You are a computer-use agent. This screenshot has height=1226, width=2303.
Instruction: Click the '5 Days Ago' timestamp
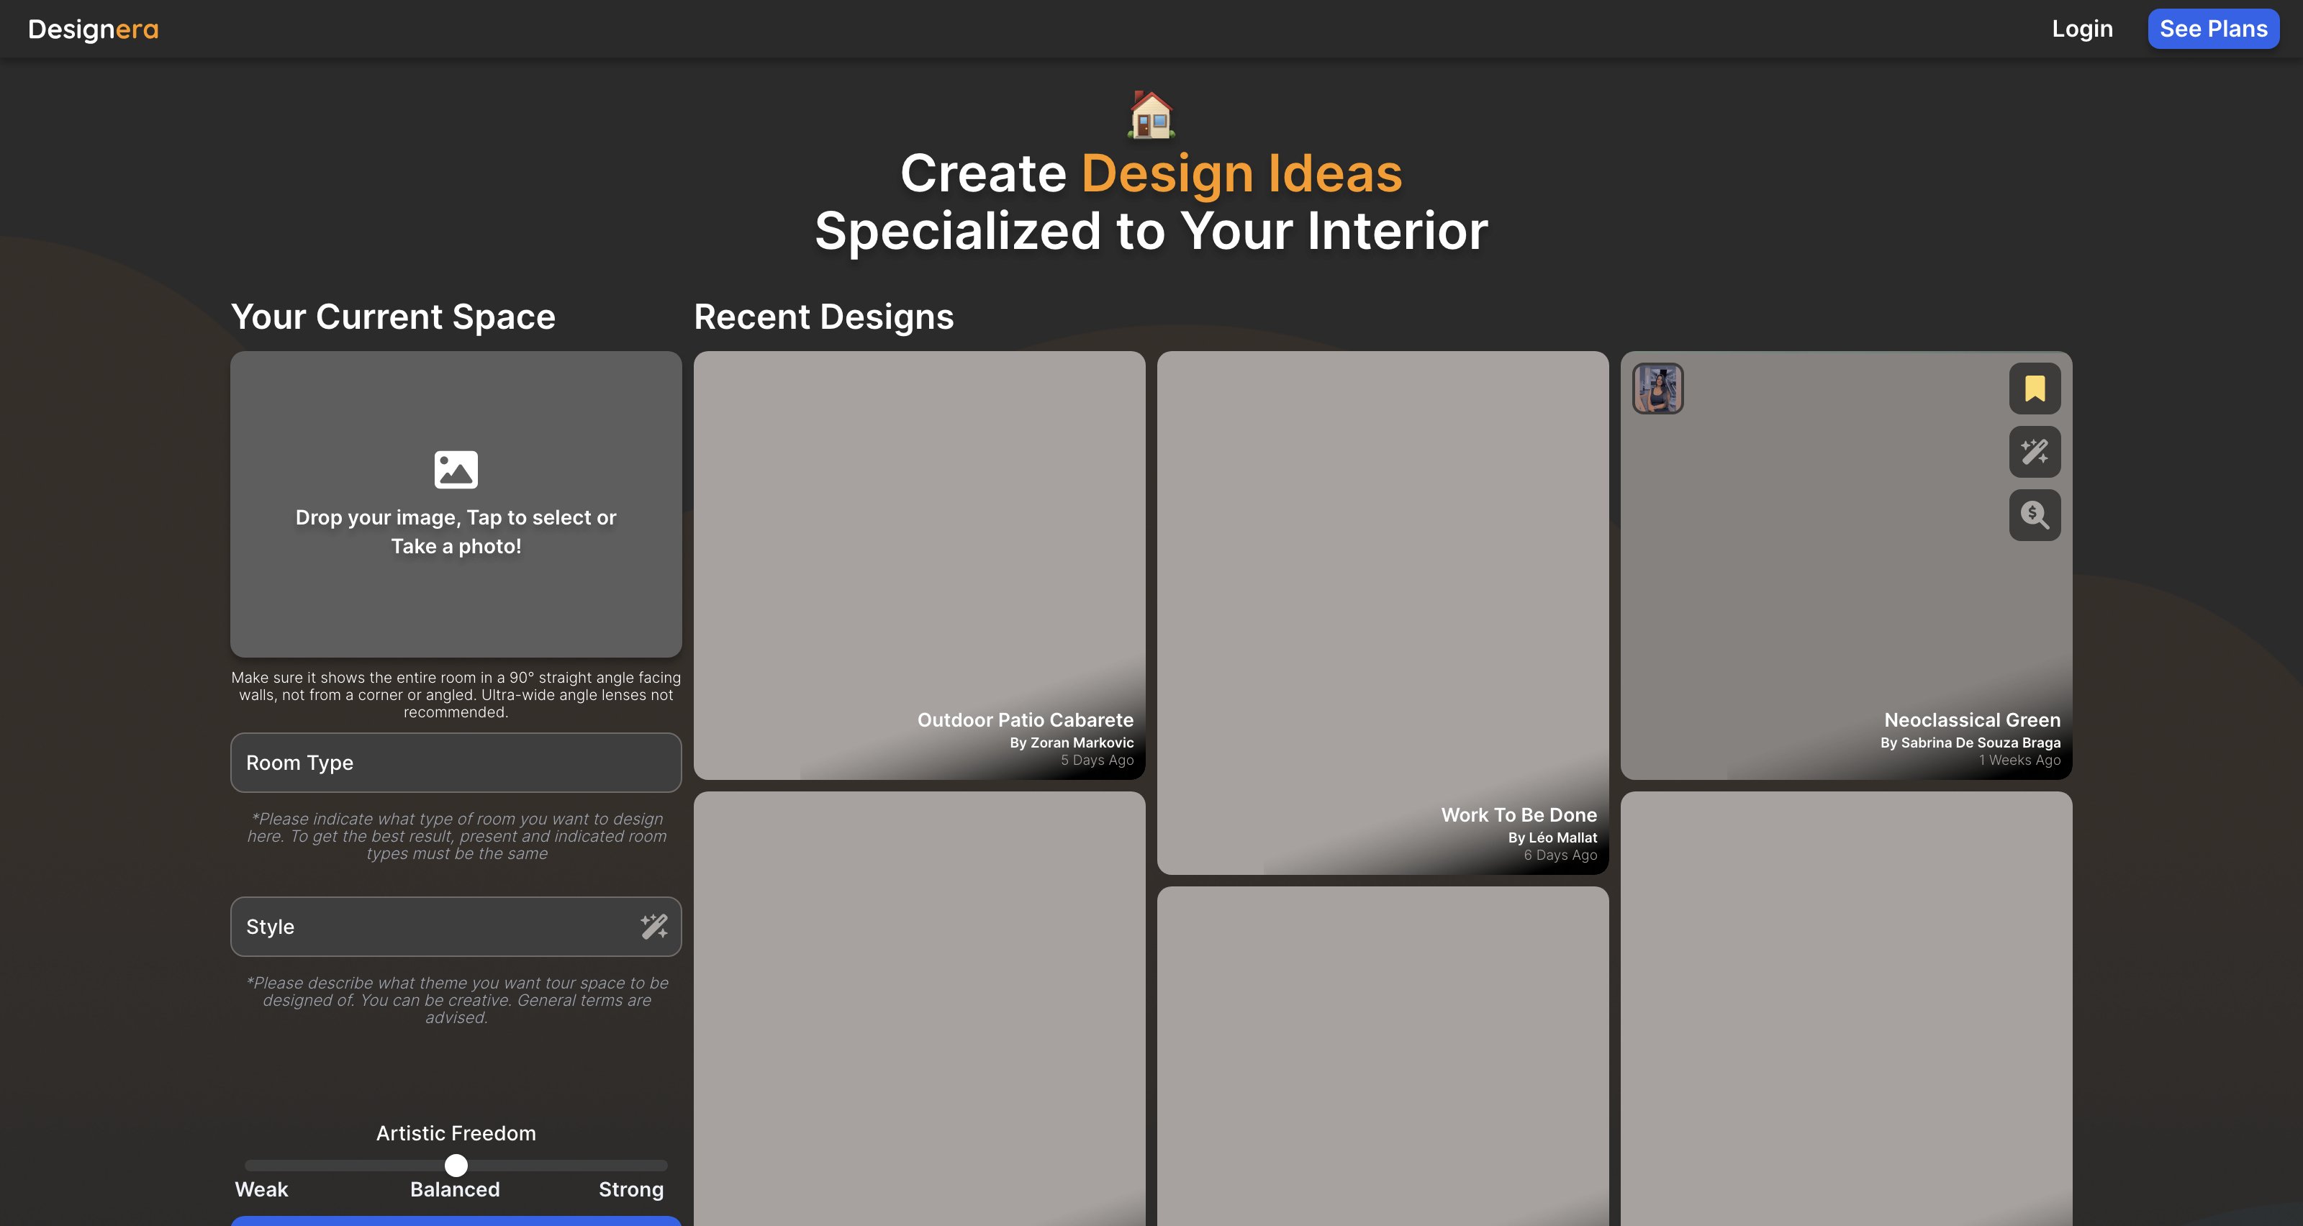pyautogui.click(x=1097, y=760)
